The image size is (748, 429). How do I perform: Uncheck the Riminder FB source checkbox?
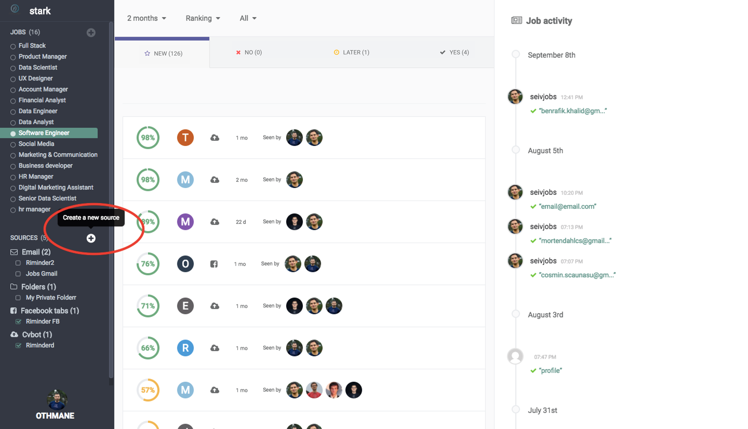(x=18, y=321)
